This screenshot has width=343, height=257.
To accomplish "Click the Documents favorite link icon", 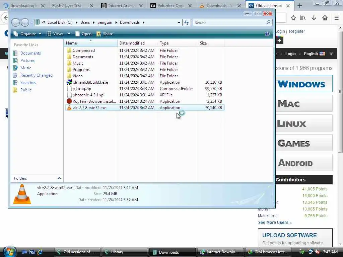I will [x=15, y=53].
